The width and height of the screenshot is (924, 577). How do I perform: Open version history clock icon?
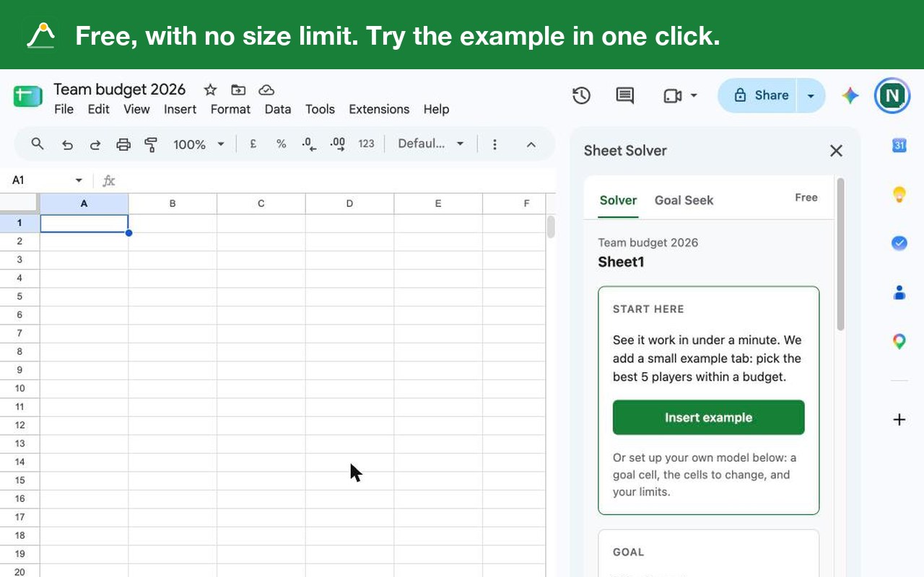(582, 95)
